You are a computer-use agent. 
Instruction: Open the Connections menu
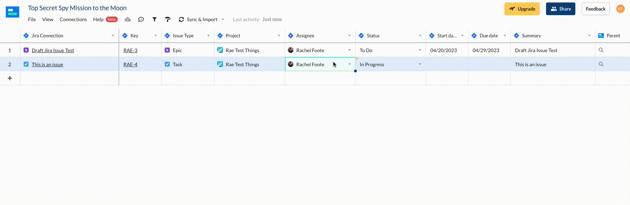73,19
